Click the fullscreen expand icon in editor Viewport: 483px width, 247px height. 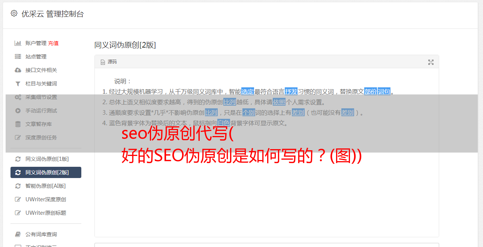[431, 62]
